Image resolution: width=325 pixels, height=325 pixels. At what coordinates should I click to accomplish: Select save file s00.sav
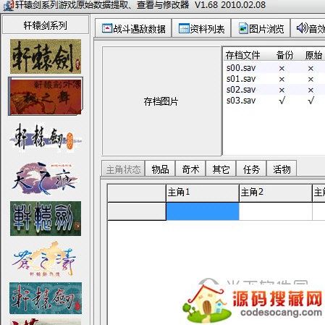(x=274, y=68)
